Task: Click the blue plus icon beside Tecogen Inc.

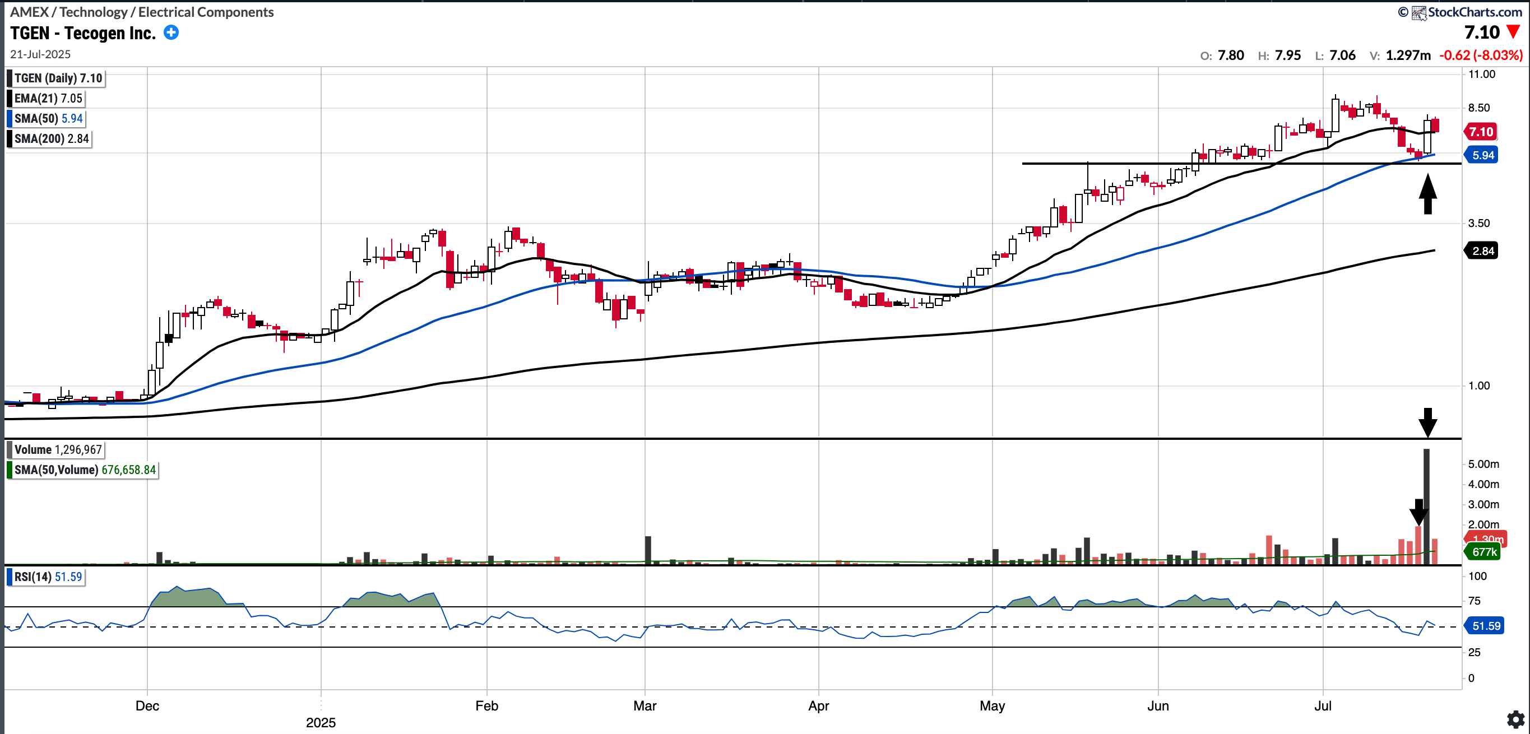Action: click(171, 32)
